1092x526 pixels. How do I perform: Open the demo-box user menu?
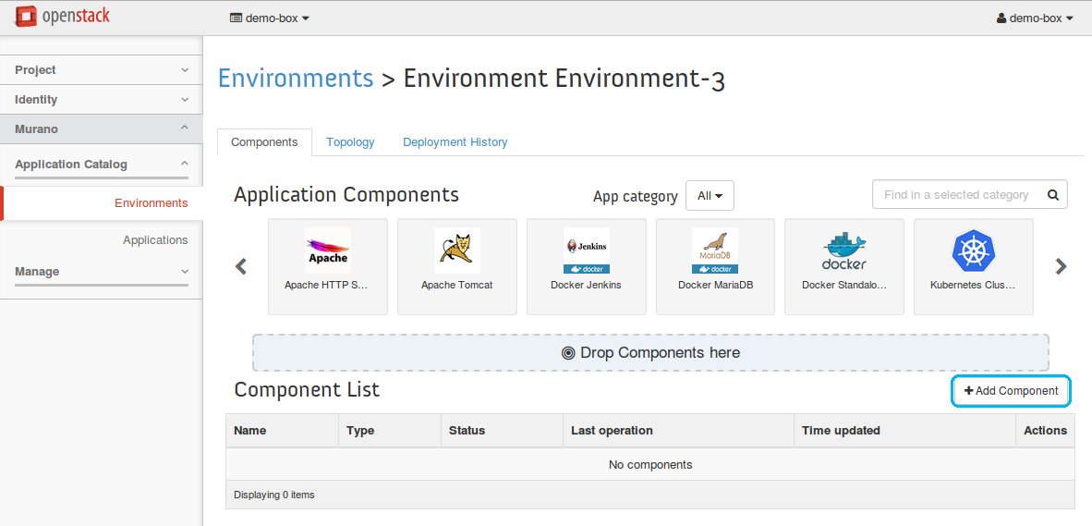click(1034, 18)
